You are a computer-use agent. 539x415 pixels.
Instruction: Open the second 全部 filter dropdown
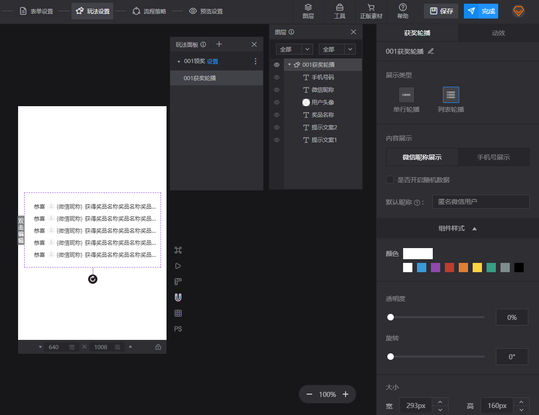pyautogui.click(x=337, y=49)
